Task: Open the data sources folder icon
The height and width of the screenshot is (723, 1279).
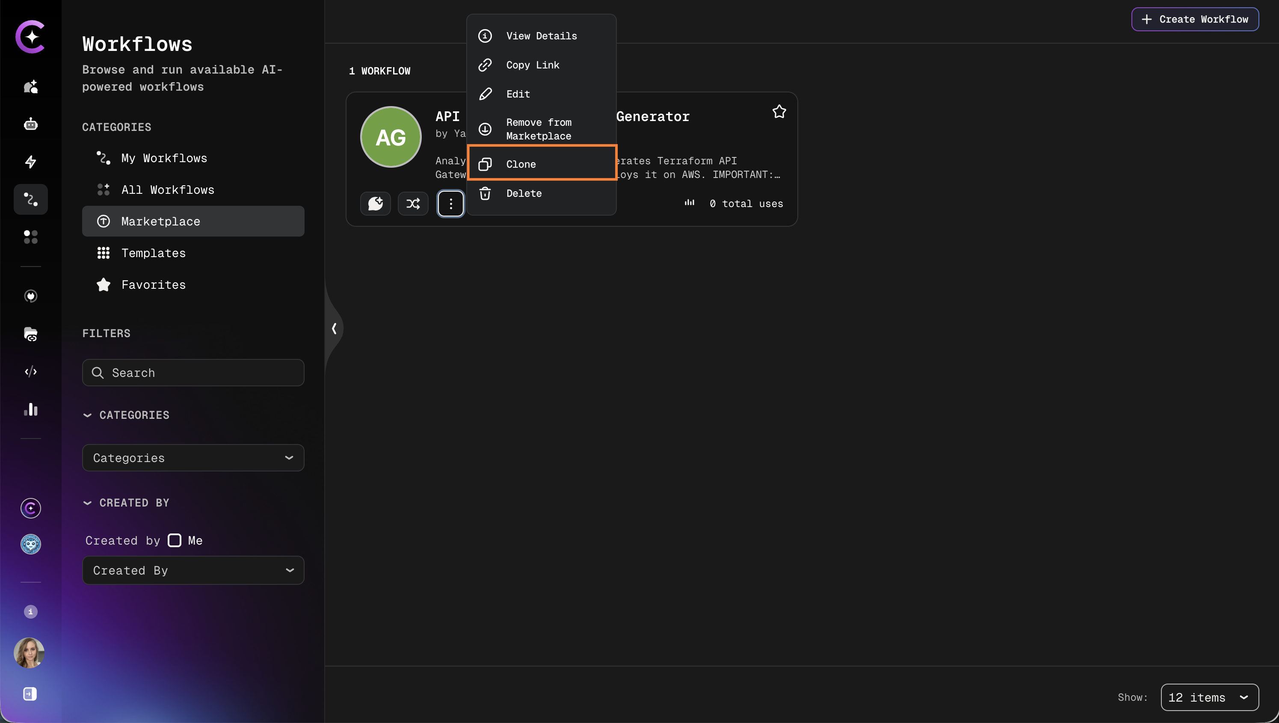Action: pos(31,334)
